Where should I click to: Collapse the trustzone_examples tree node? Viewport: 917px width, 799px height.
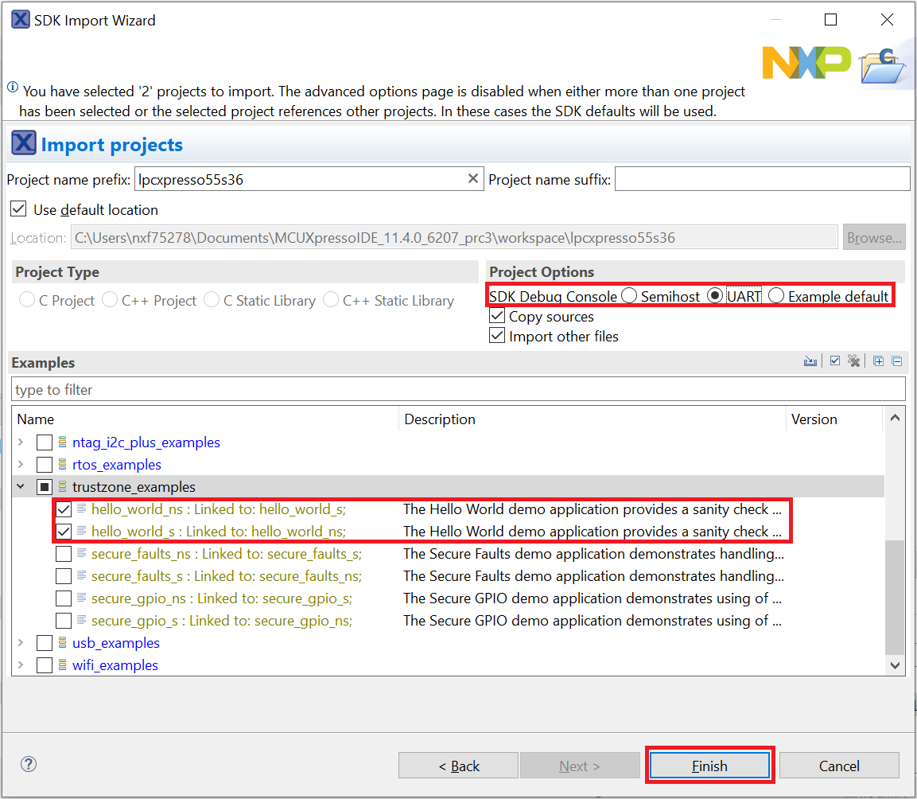pos(21,487)
